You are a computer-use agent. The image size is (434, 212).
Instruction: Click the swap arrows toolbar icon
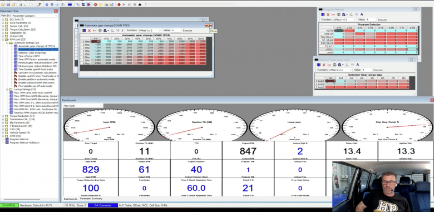83,4
